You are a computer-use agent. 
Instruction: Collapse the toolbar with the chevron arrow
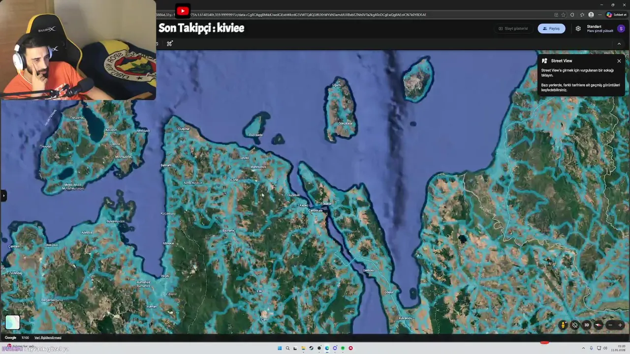coord(619,44)
